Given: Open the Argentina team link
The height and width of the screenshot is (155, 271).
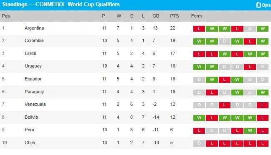Looking at the screenshot, I should 34,28.
